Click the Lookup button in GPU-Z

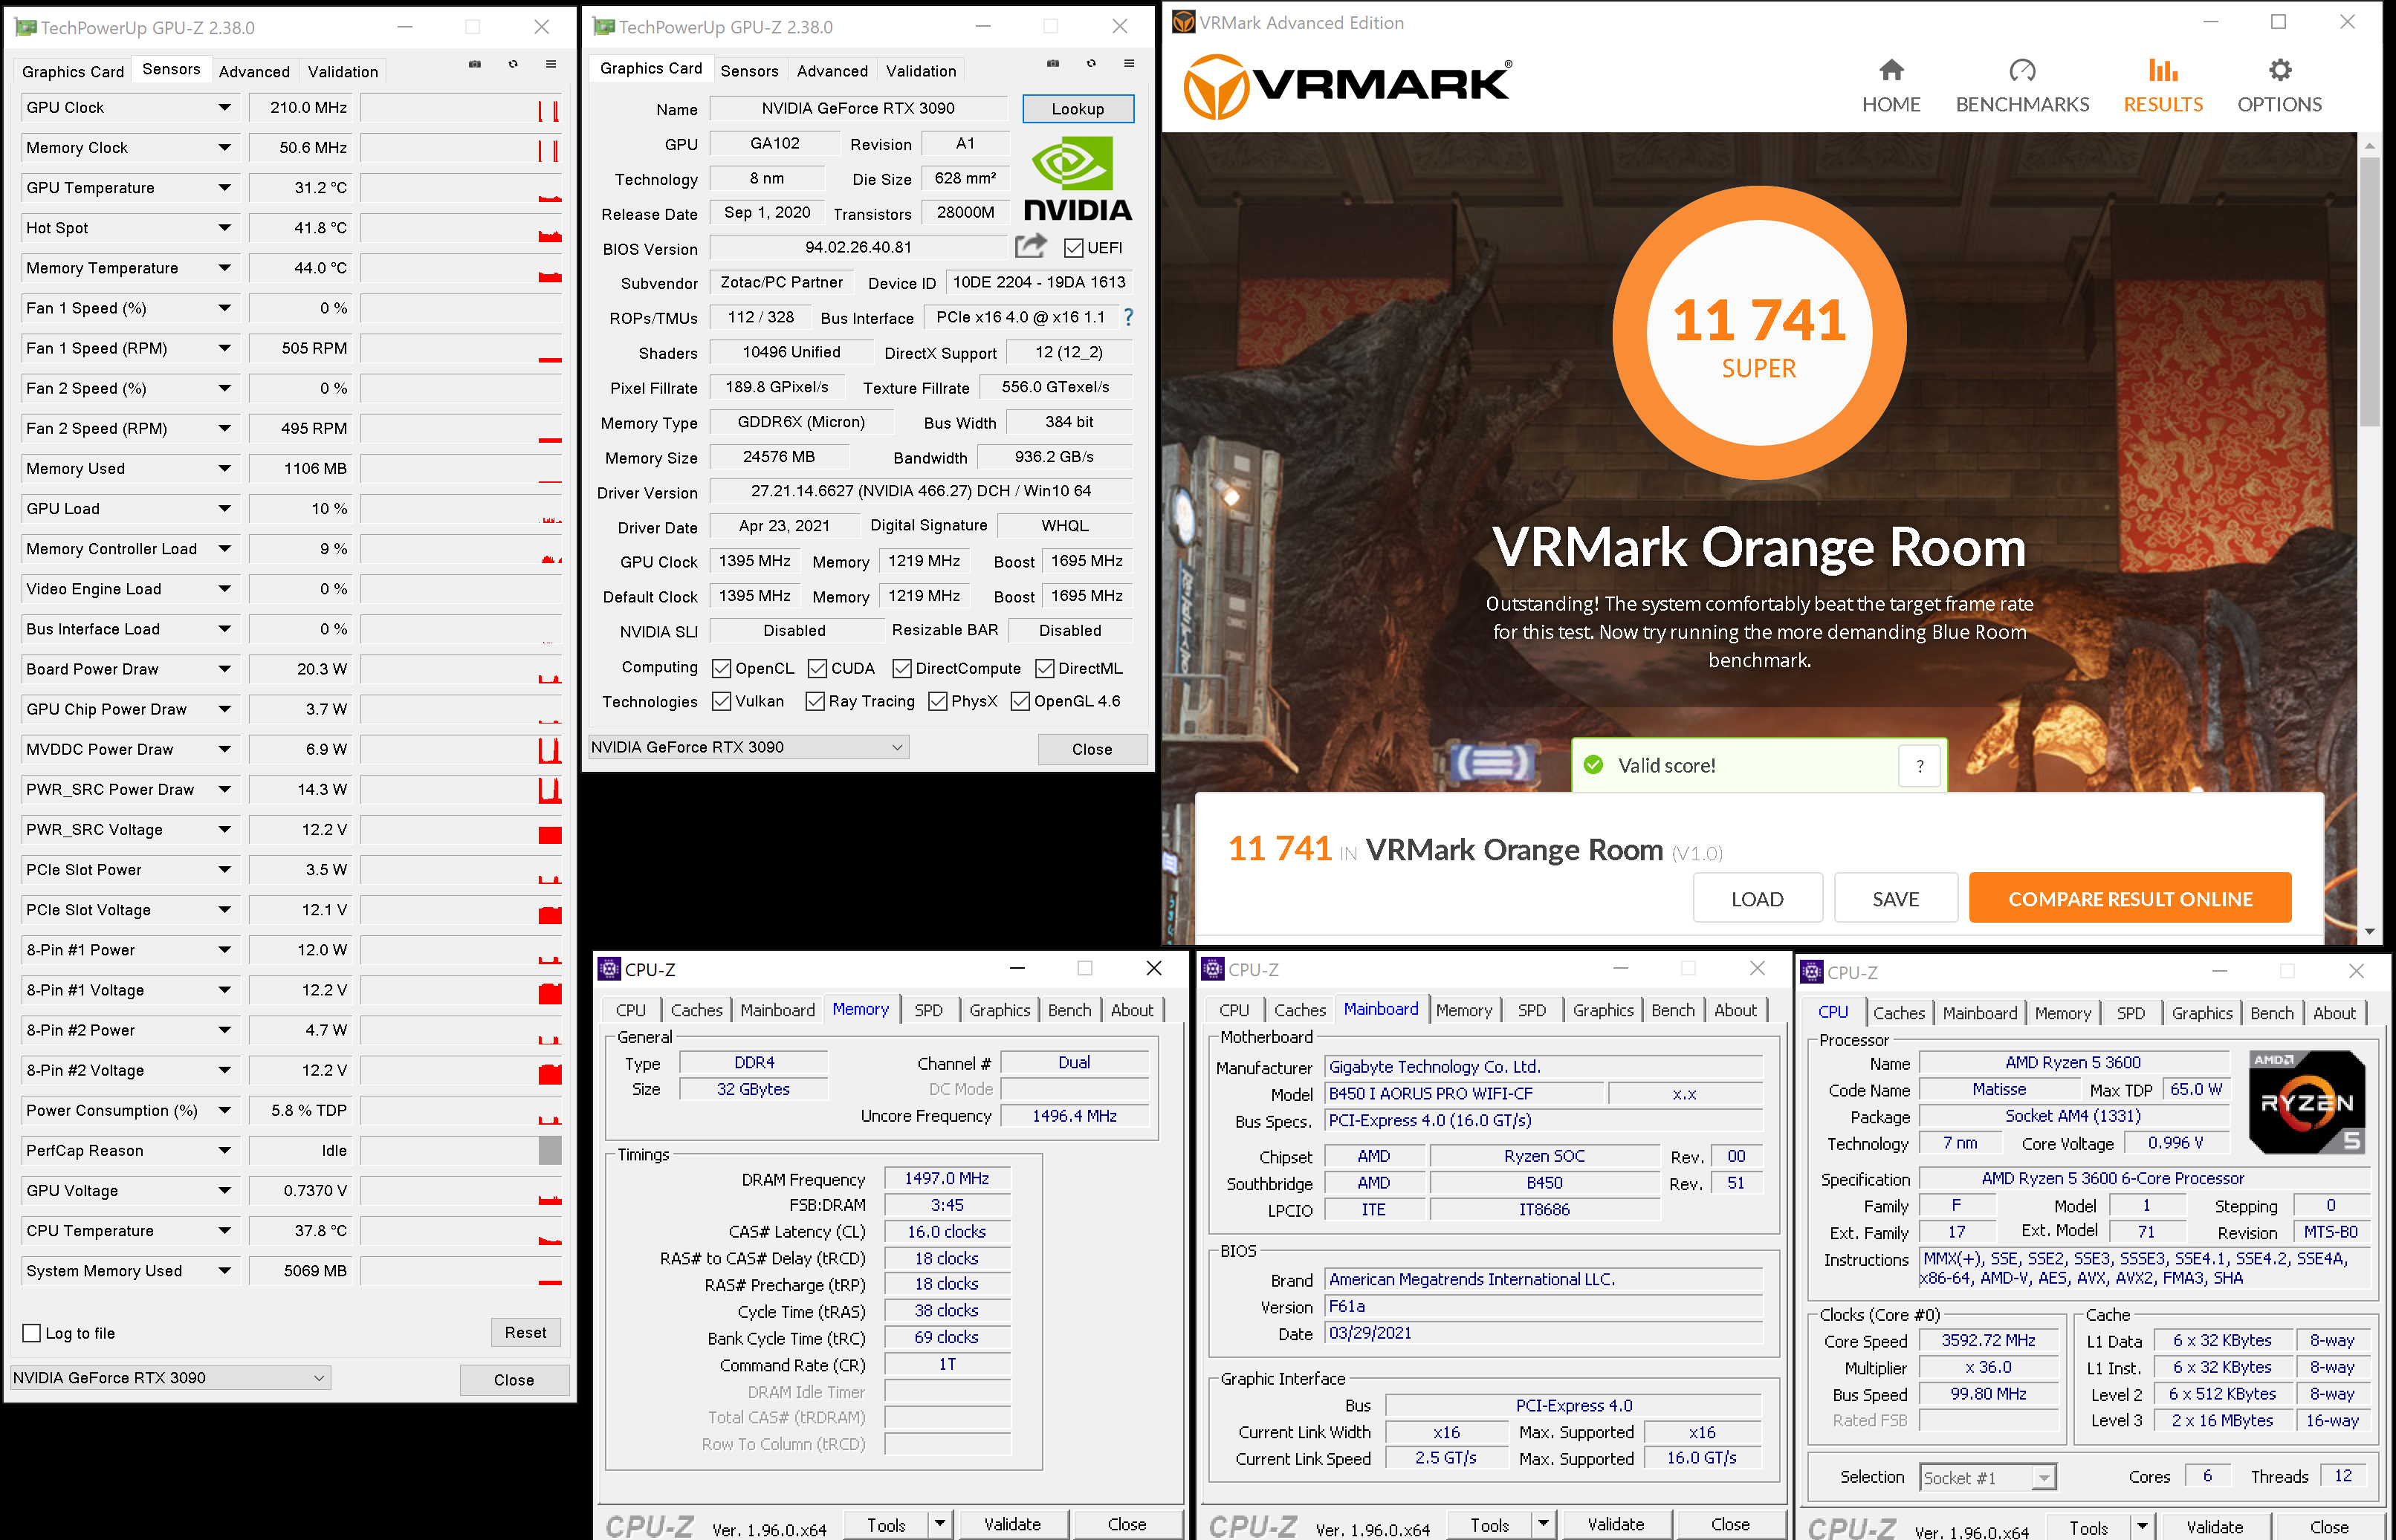[1078, 108]
